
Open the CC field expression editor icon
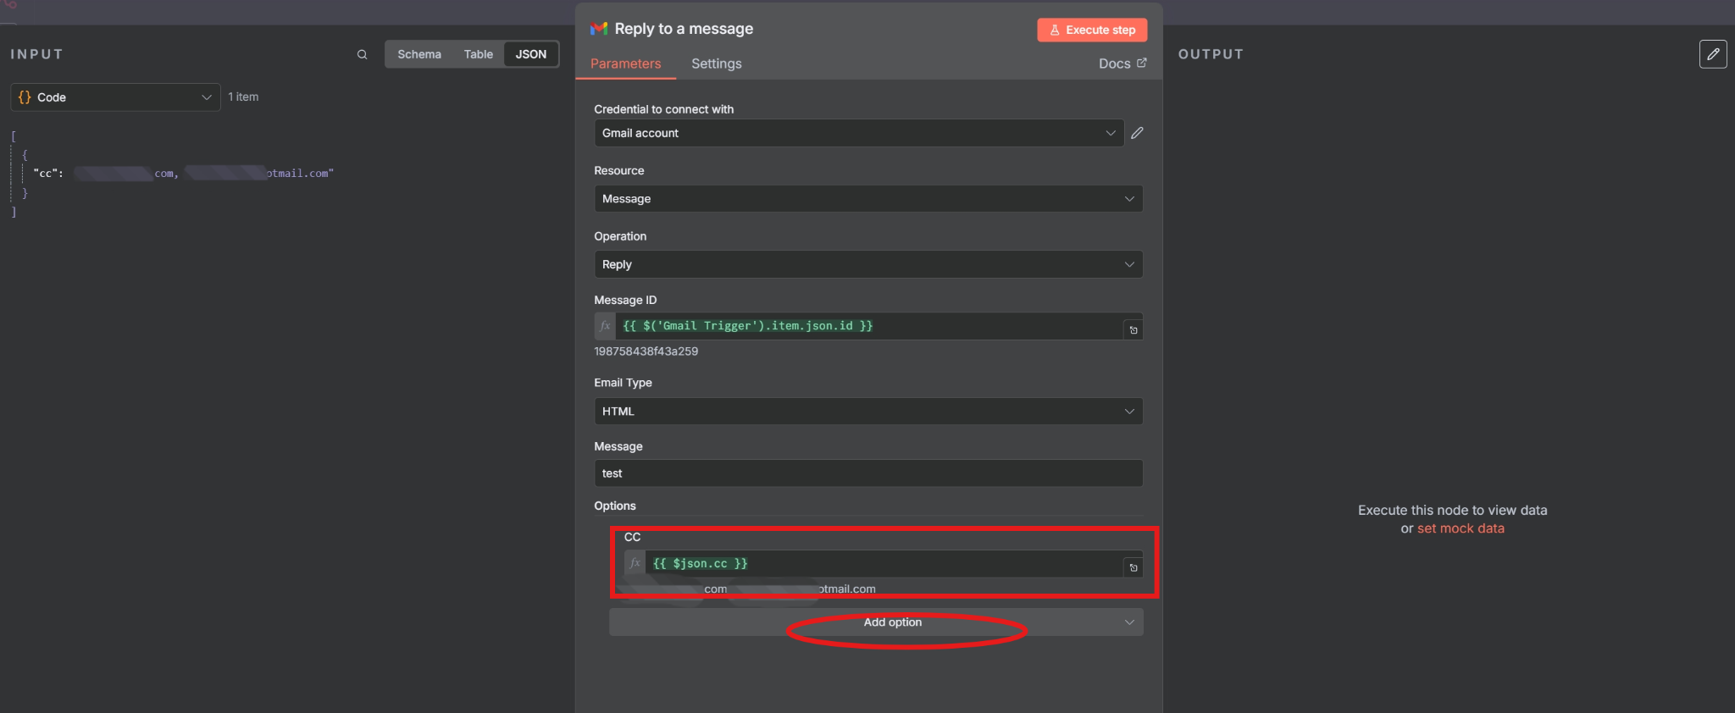[1133, 567]
